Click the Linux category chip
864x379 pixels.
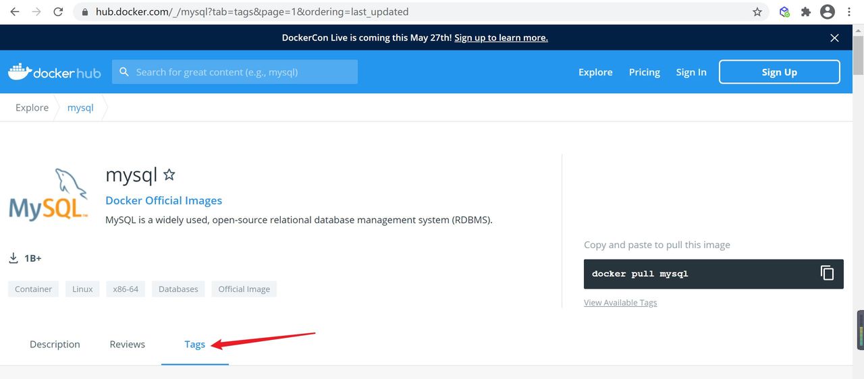pyautogui.click(x=82, y=289)
